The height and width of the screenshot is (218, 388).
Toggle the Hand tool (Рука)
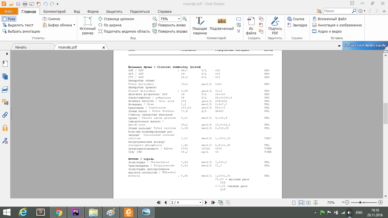click(x=9, y=19)
